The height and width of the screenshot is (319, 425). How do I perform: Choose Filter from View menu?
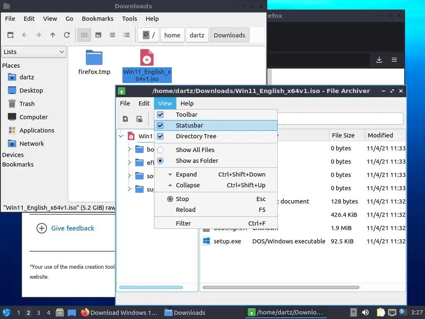[x=216, y=223]
